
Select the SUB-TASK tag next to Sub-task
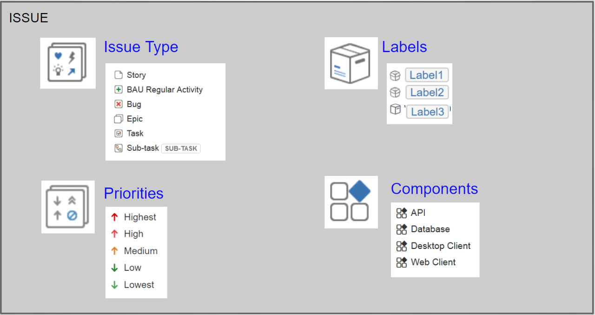pos(181,148)
